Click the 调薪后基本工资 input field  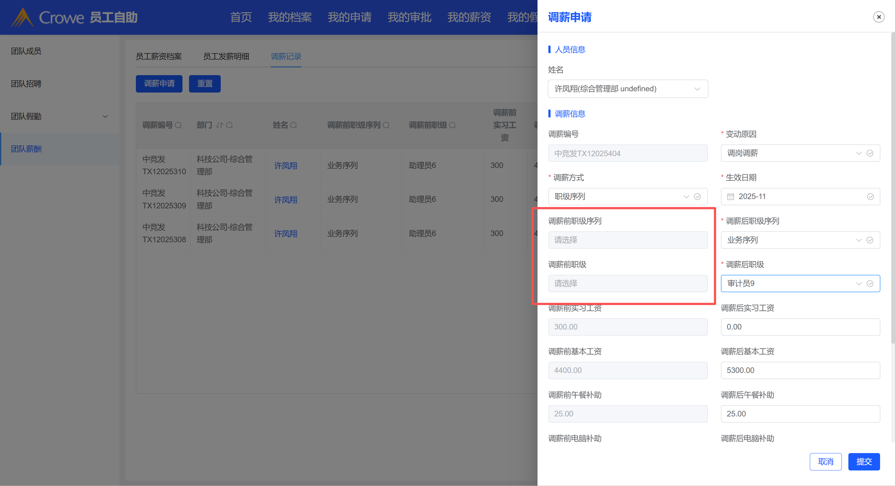point(800,370)
